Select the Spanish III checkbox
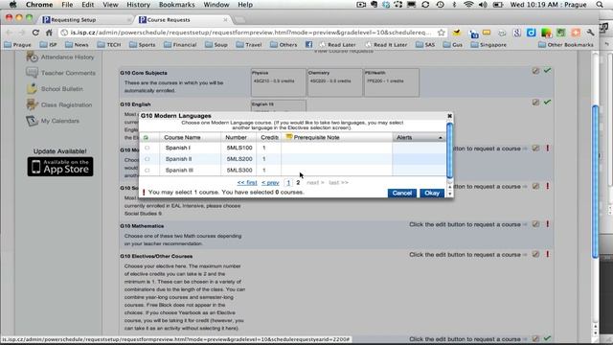613x345 pixels. 147,171
